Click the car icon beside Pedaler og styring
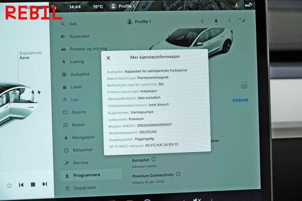302x201 pixels. tap(64, 49)
